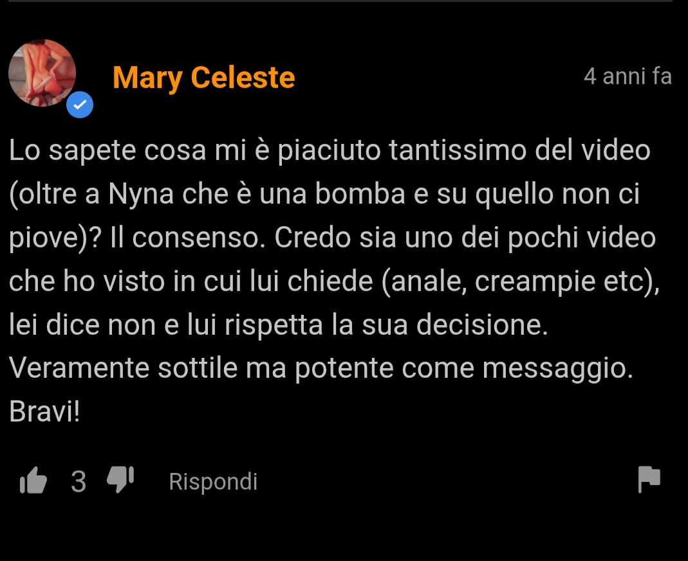Click 'Il consenso.' in the comment text

188,238
